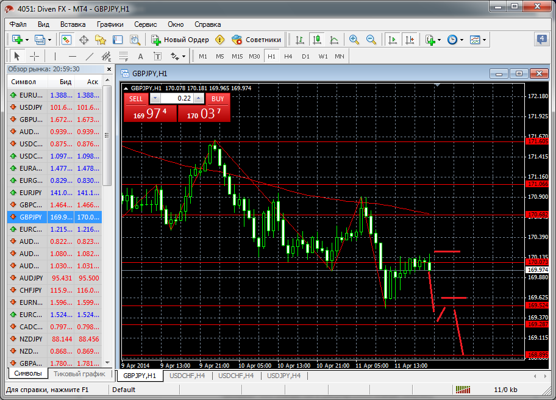The width and height of the screenshot is (556, 400).
Task: Switch to the USDJPY,H4 chart tab
Action: coord(284,376)
